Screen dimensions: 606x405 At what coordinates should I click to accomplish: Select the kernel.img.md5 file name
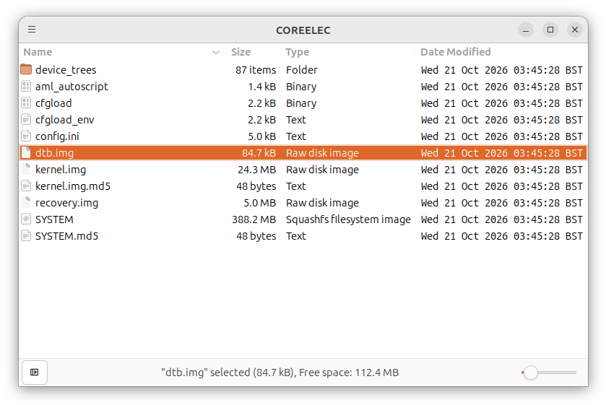(x=73, y=186)
